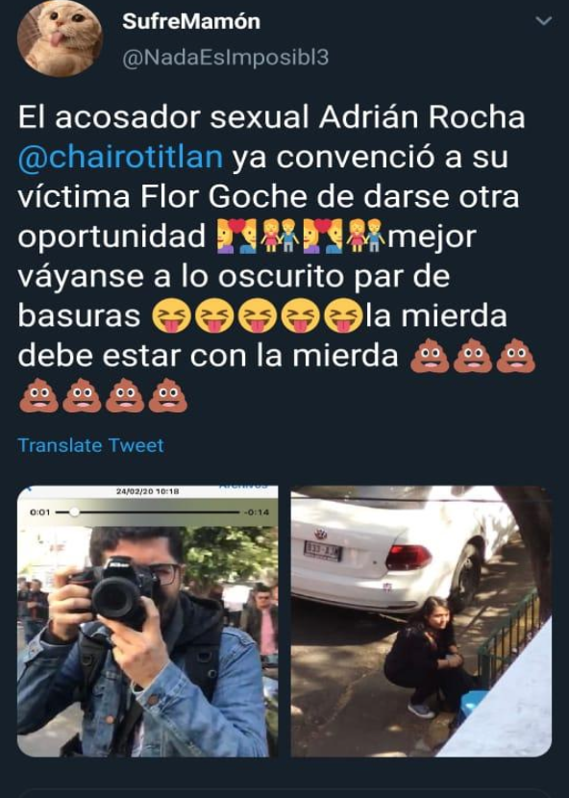This screenshot has width=569, height=798.
Task: Open the photo of woman crouching beside white car
Action: pos(421,621)
